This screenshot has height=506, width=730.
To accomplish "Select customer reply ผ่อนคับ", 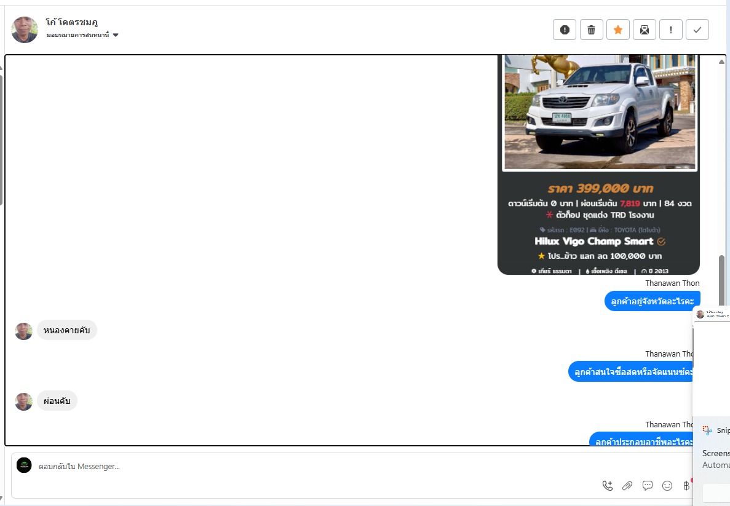I will [x=57, y=401].
